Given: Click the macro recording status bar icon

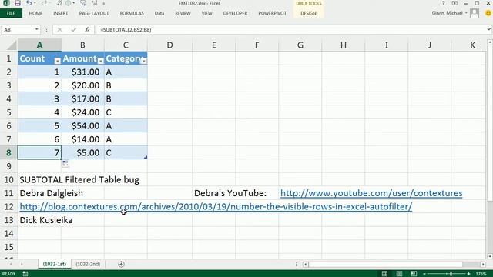Looking at the screenshot, I should coord(25,274).
